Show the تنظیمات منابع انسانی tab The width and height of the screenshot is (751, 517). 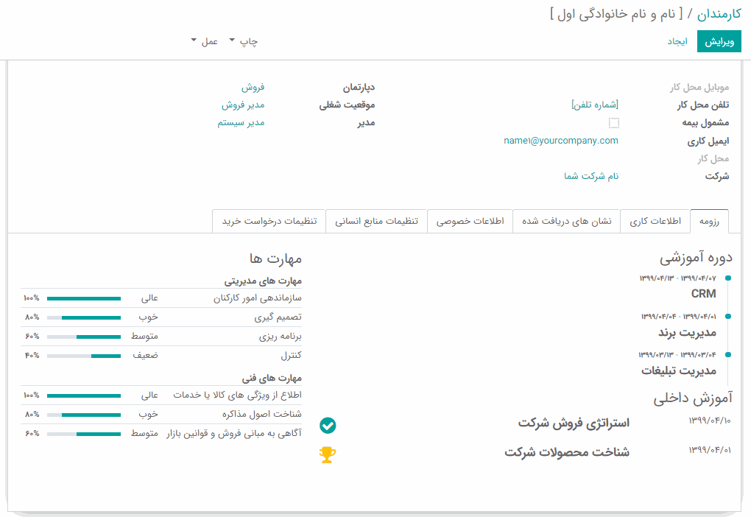click(x=376, y=221)
